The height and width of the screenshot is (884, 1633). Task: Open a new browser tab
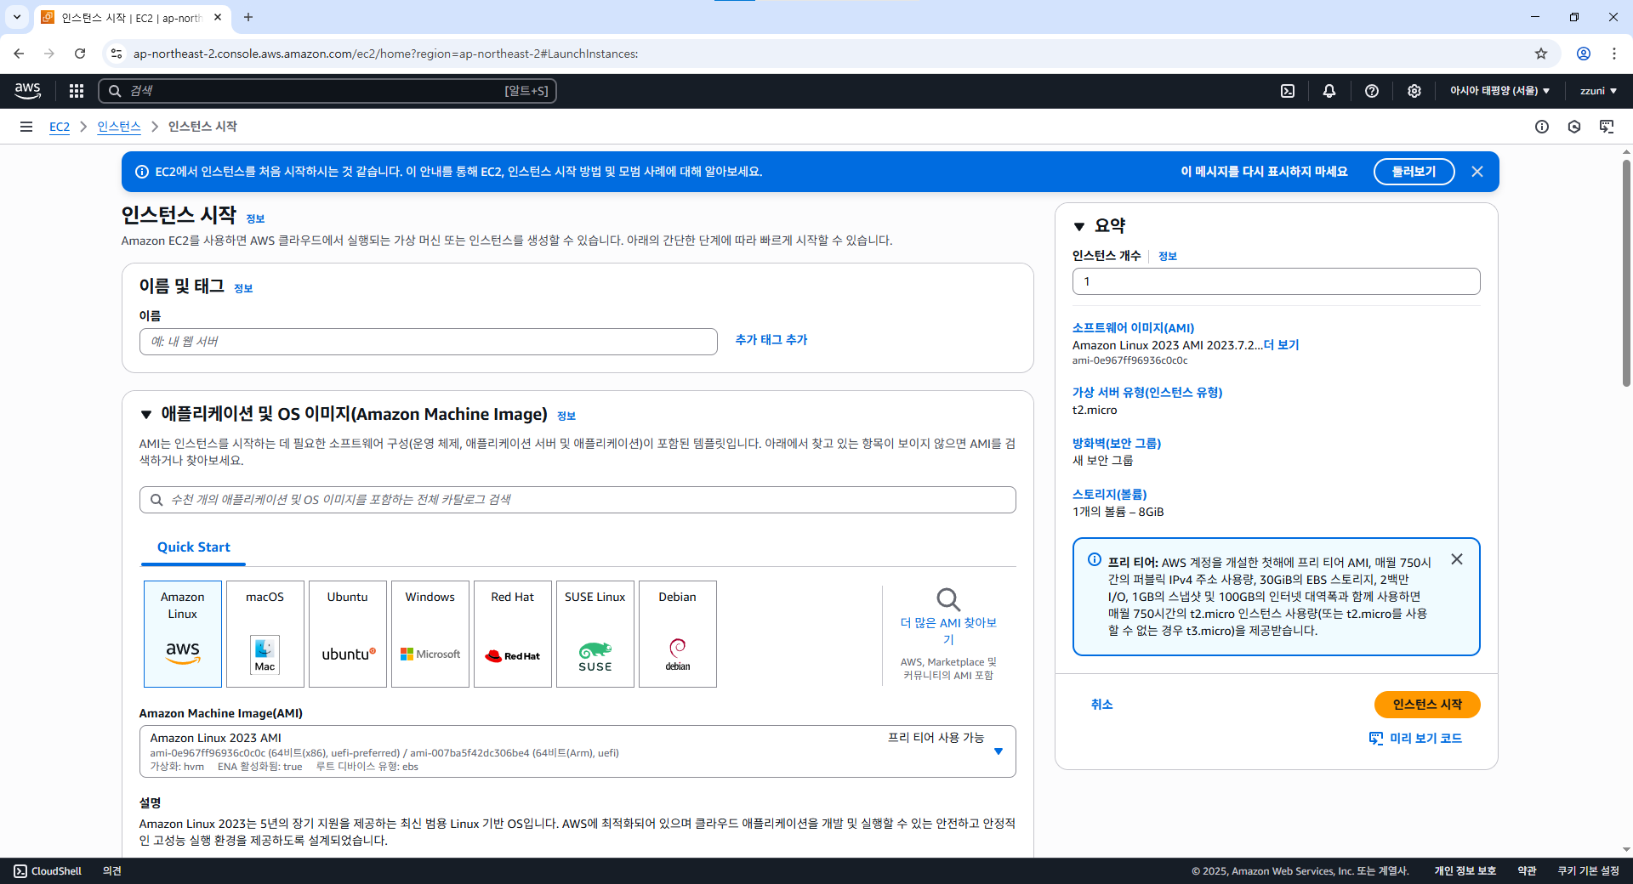click(x=248, y=17)
